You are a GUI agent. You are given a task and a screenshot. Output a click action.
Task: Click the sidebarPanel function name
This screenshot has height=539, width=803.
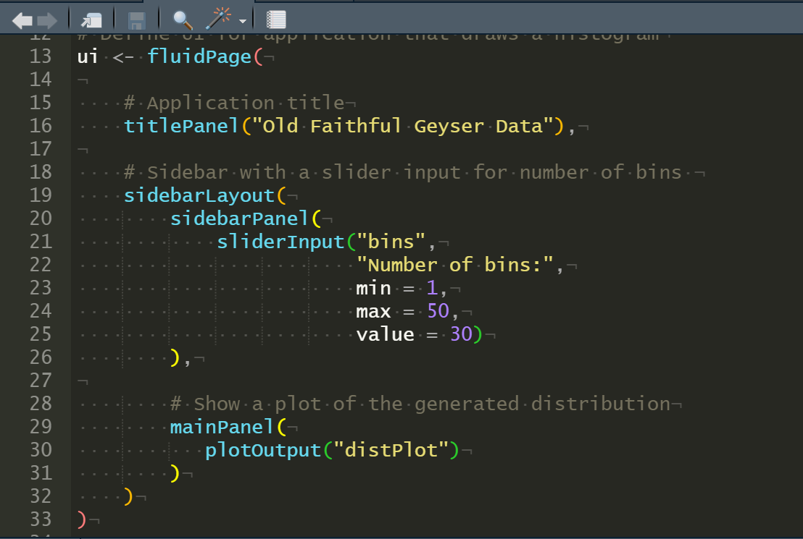(239, 218)
